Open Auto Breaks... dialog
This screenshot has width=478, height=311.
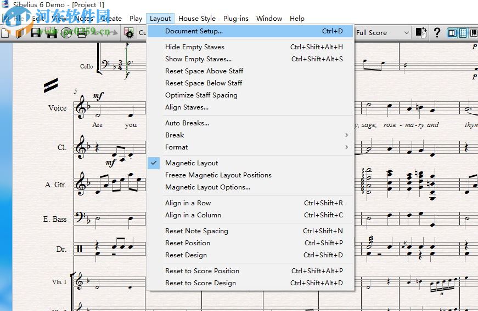tap(250, 123)
